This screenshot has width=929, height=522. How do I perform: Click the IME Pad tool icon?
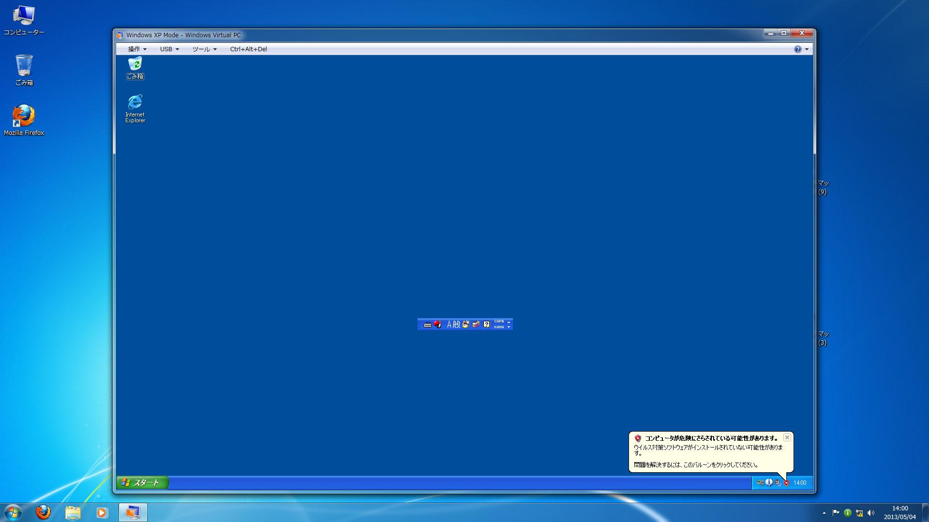click(466, 324)
